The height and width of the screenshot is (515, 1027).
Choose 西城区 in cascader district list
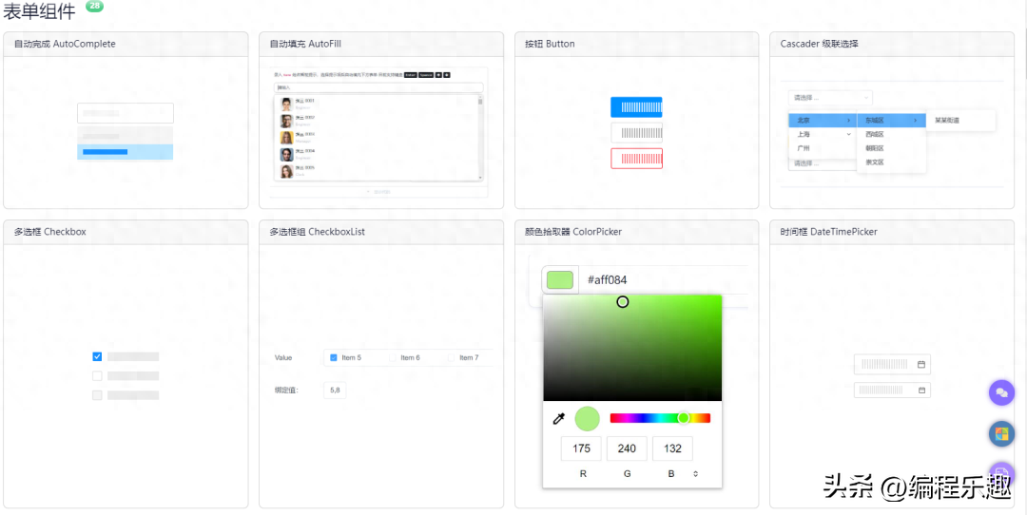875,134
